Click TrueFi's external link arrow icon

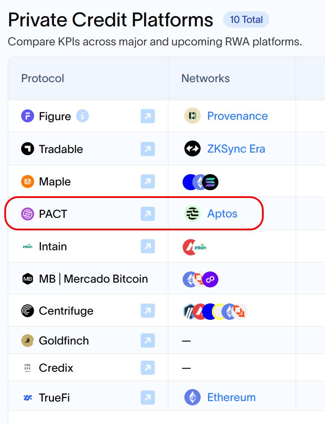click(x=148, y=397)
